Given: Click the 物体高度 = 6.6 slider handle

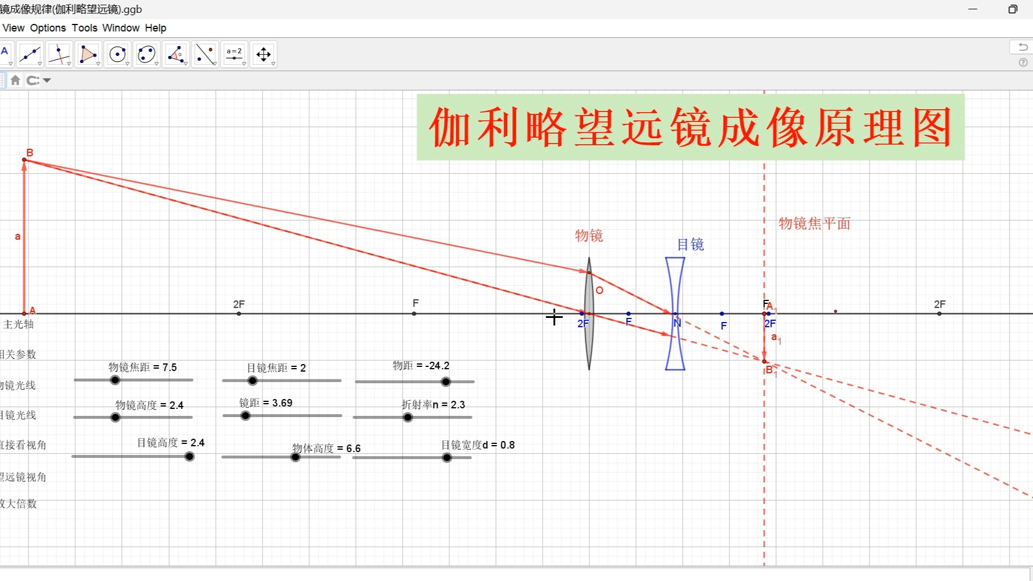Looking at the screenshot, I should coord(296,457).
